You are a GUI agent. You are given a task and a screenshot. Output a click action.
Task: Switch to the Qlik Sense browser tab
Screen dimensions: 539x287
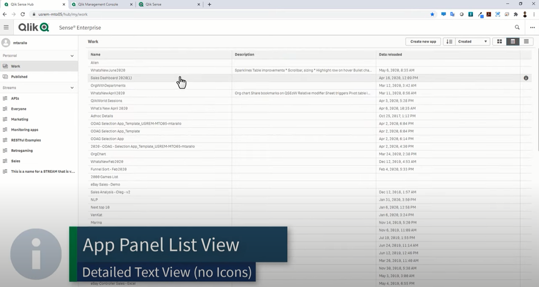click(x=170, y=4)
